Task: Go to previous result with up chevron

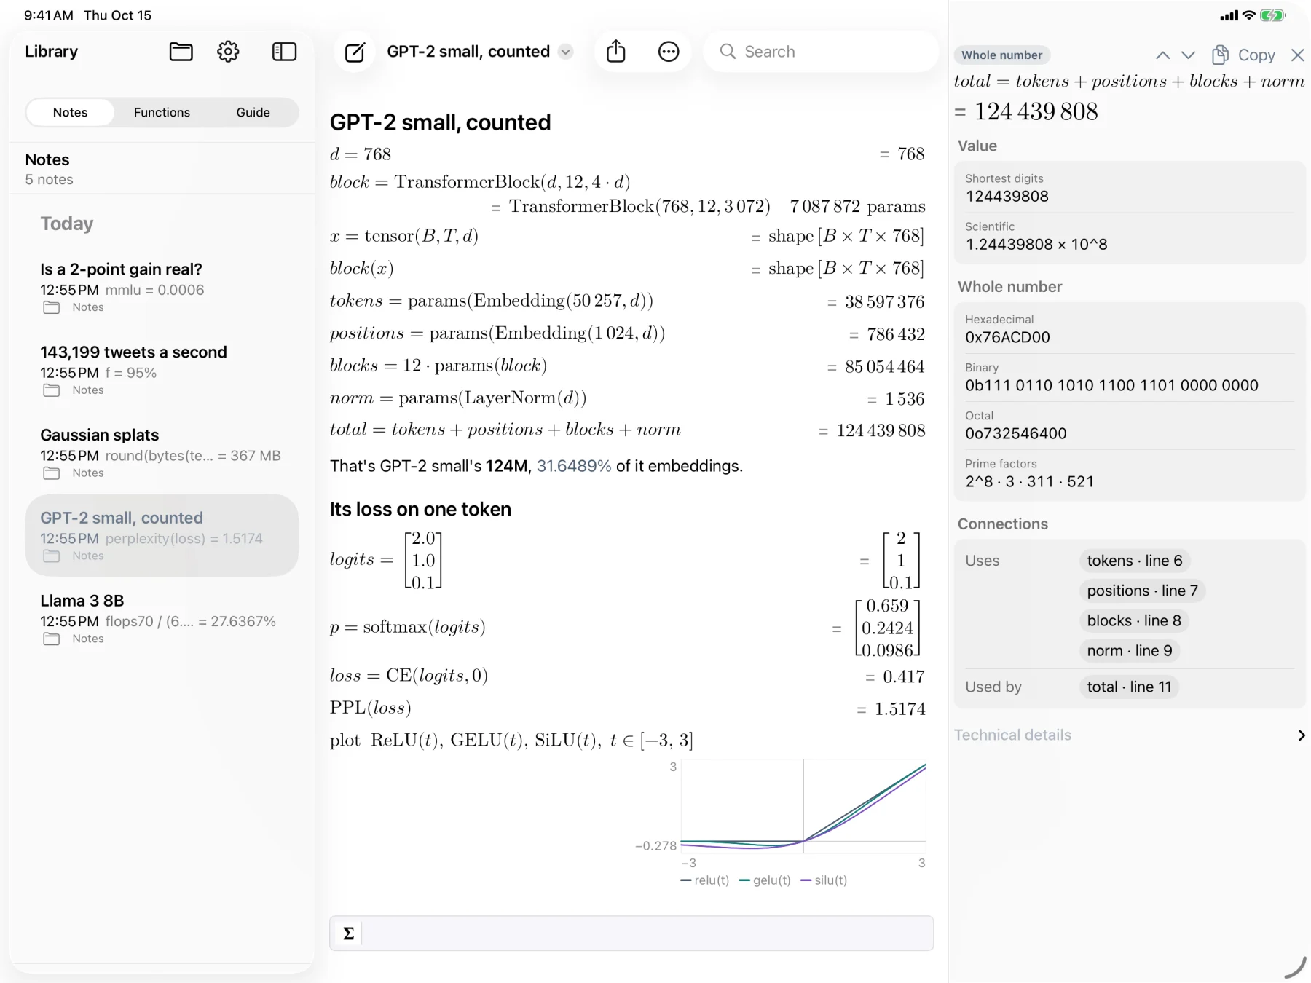Action: (x=1162, y=55)
